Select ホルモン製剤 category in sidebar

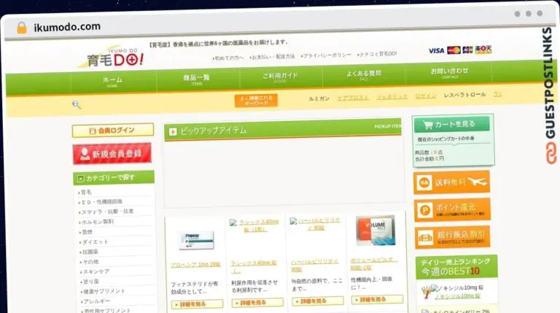point(98,222)
